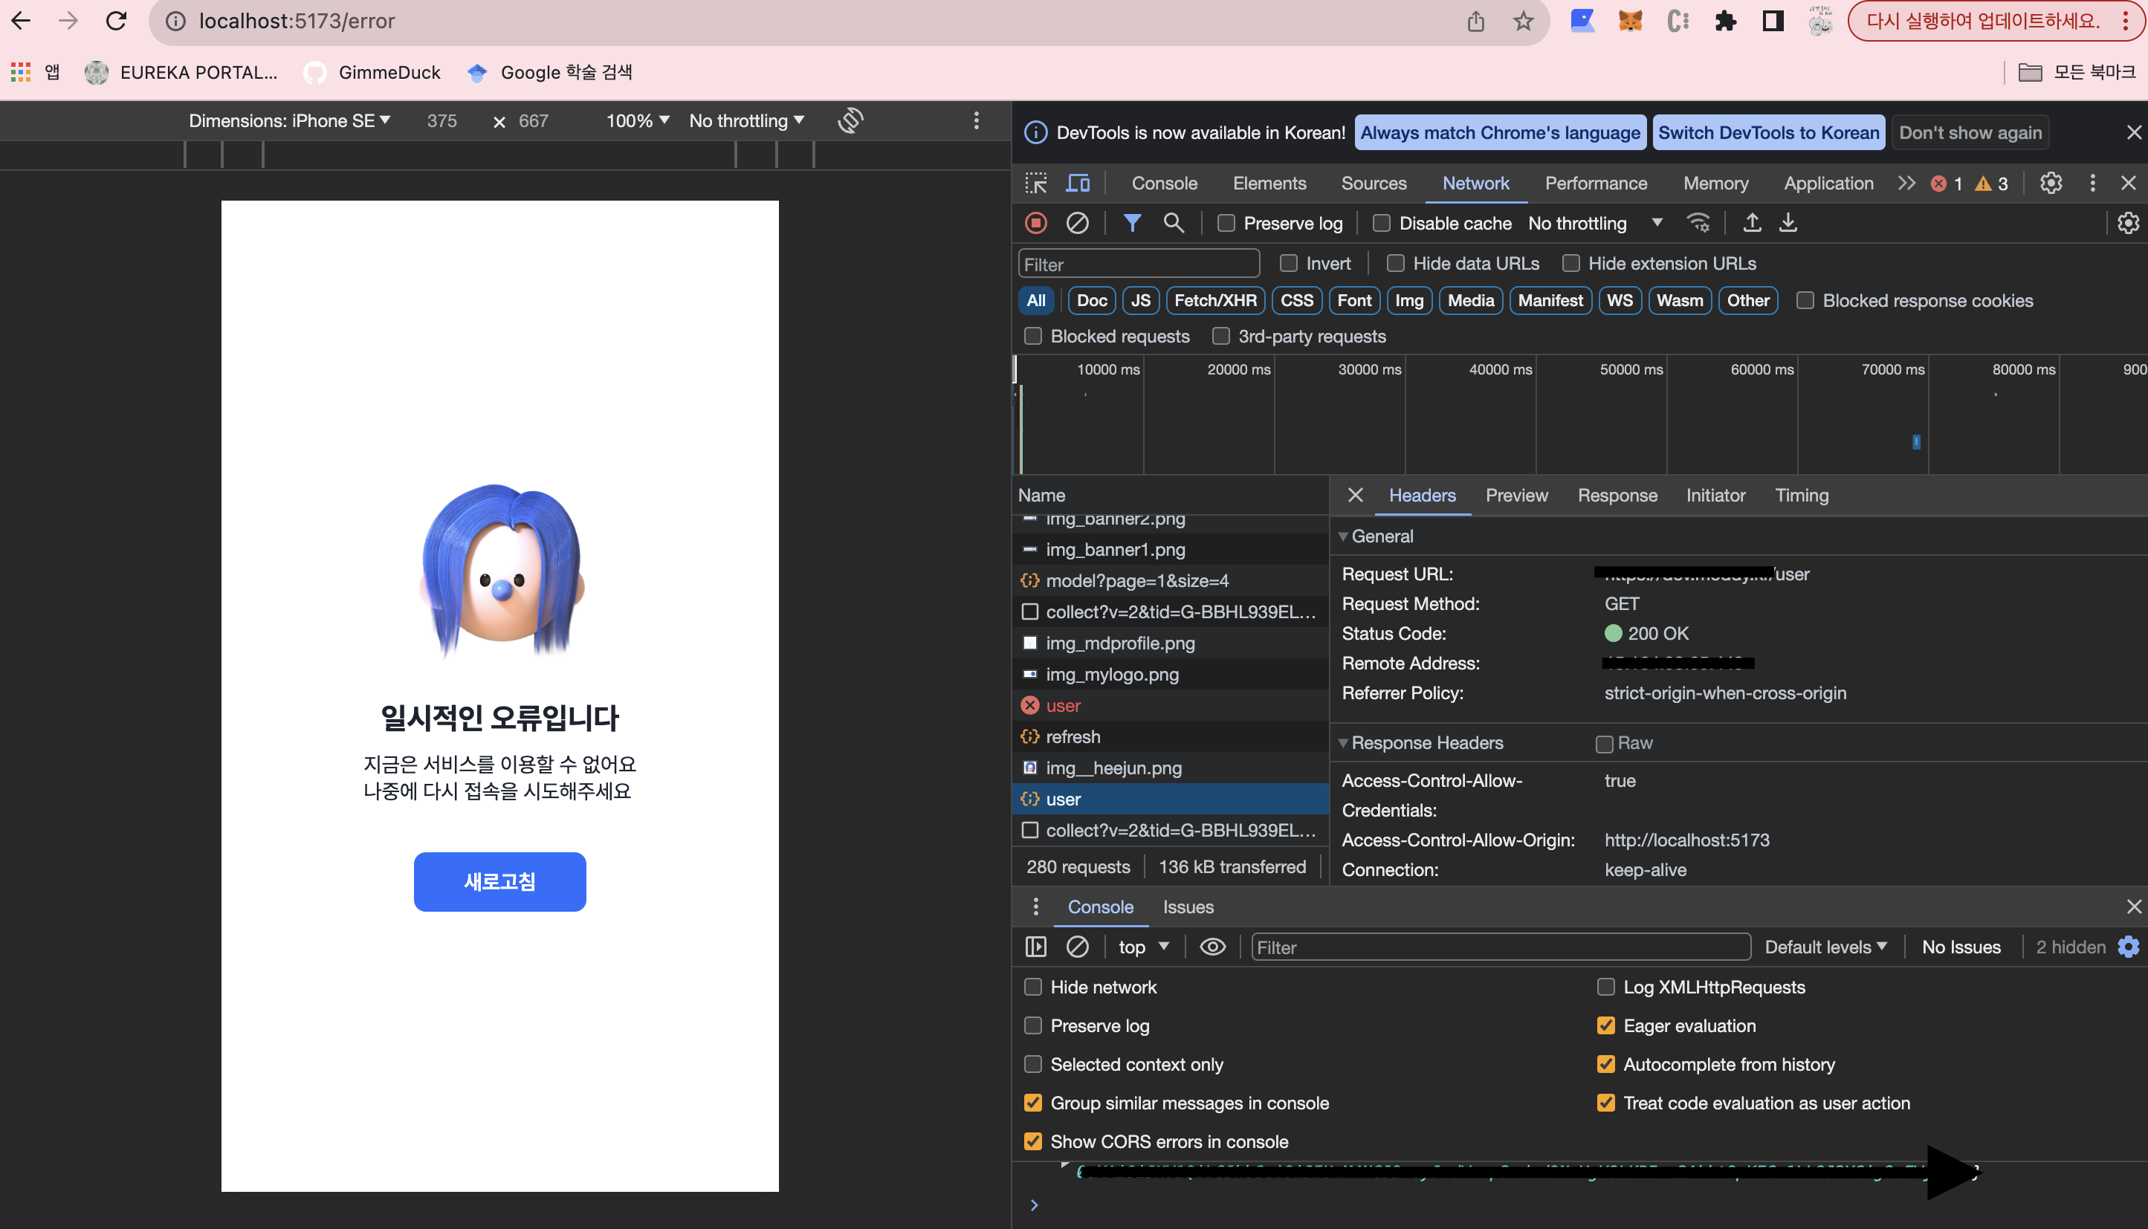The width and height of the screenshot is (2148, 1229).
Task: Clear the network log
Action: click(1076, 223)
